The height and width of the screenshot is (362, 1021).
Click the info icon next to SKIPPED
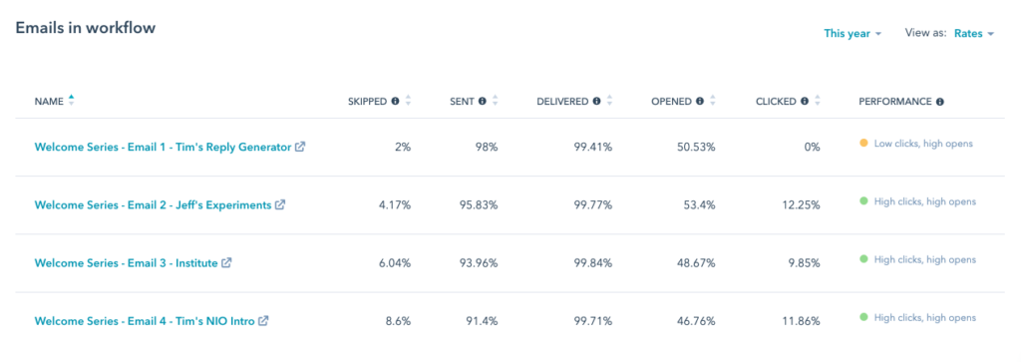click(395, 102)
